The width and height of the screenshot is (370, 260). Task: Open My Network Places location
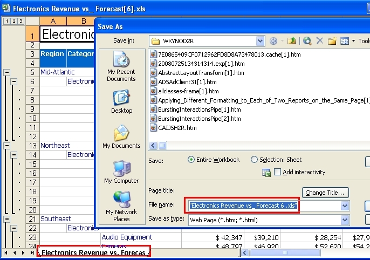(x=121, y=206)
